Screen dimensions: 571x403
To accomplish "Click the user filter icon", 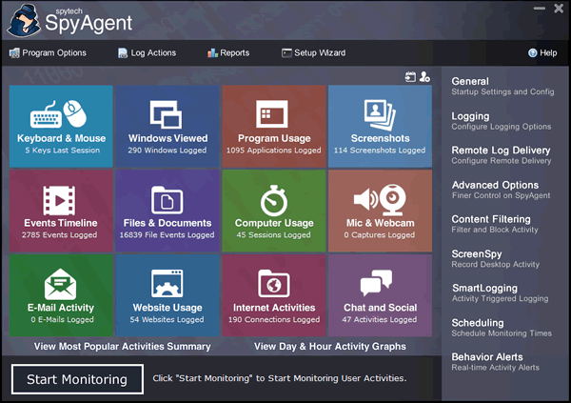I will pos(424,77).
